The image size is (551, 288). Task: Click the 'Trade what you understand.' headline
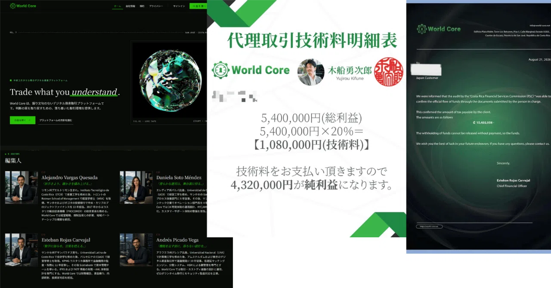pyautogui.click(x=65, y=92)
